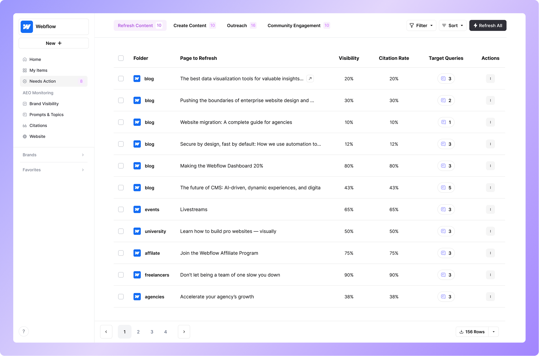
Task: Select checkbox for Secure by design row
Action: 121,144
